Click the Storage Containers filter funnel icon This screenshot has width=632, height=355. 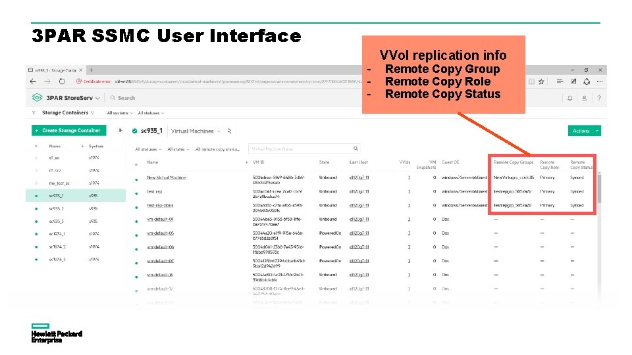click(x=92, y=112)
